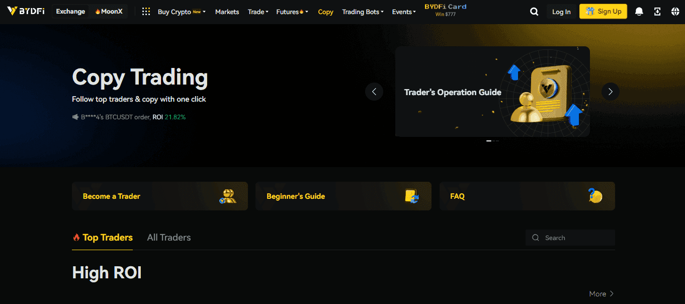
Task: Click the search magnifier icon in header
Action: (x=534, y=12)
